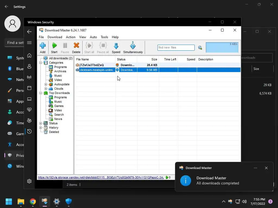Click the speed graph panel showing 5 KB/s

coord(222,47)
